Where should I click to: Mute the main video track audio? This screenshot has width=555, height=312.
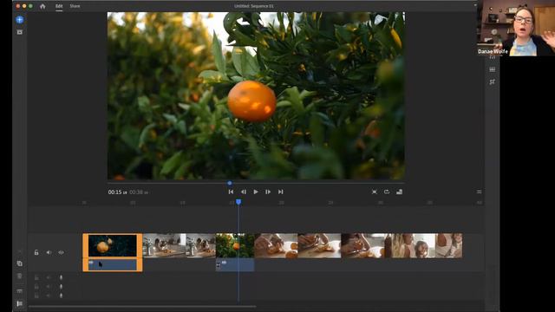point(49,252)
